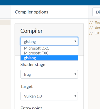Image resolution: width=100 pixels, height=109 pixels.
Task: Click the Compiler options panel header
Action: point(31,12)
